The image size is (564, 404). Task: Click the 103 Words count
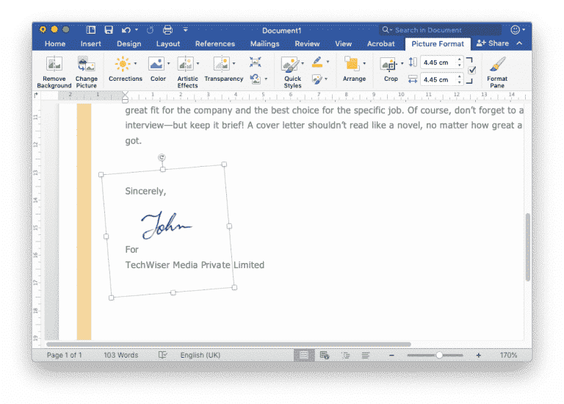(121, 355)
